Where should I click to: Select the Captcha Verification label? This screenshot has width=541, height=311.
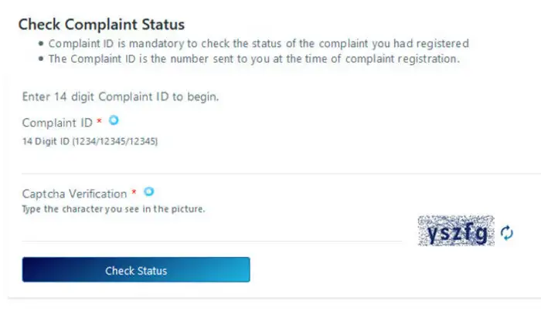[74, 193]
